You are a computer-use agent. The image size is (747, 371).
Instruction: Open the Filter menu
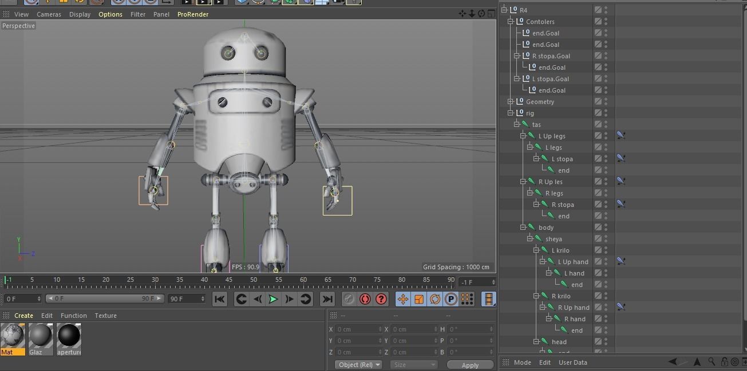click(x=138, y=14)
